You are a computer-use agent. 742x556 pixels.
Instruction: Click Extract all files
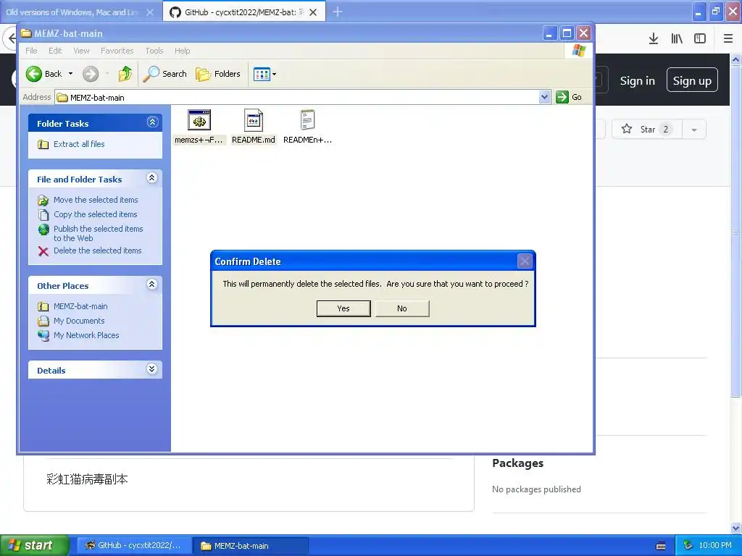coord(79,144)
